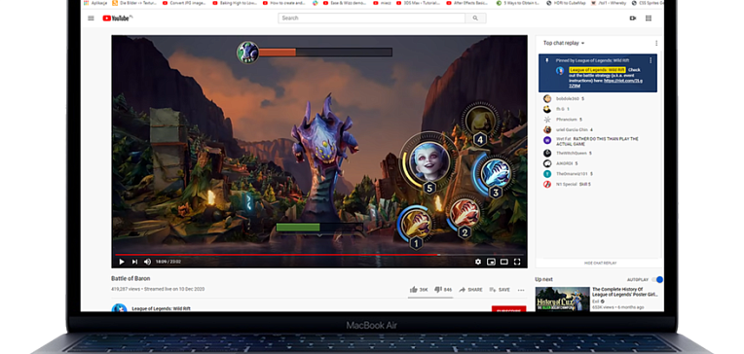The image size is (744, 354).
Task: Open chat options three-dot menu
Action: 656,43
